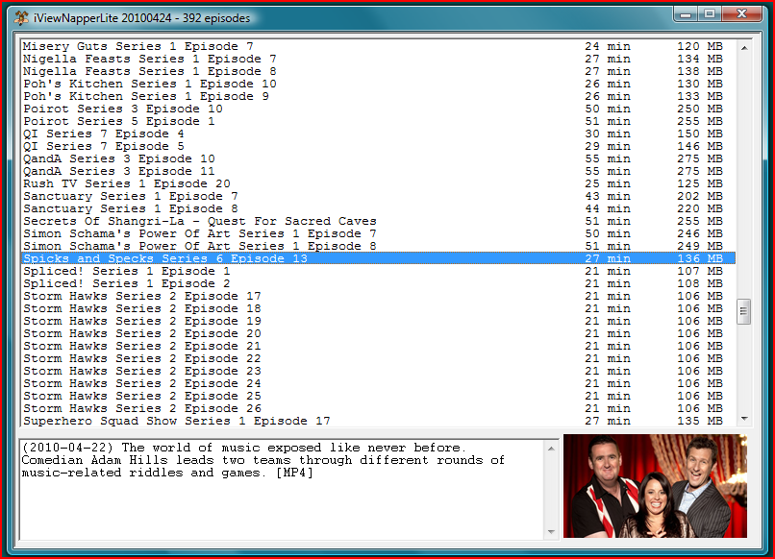This screenshot has width=775, height=559.
Task: Select Misery Guts Series 1 Episode 7
Action: [379, 46]
